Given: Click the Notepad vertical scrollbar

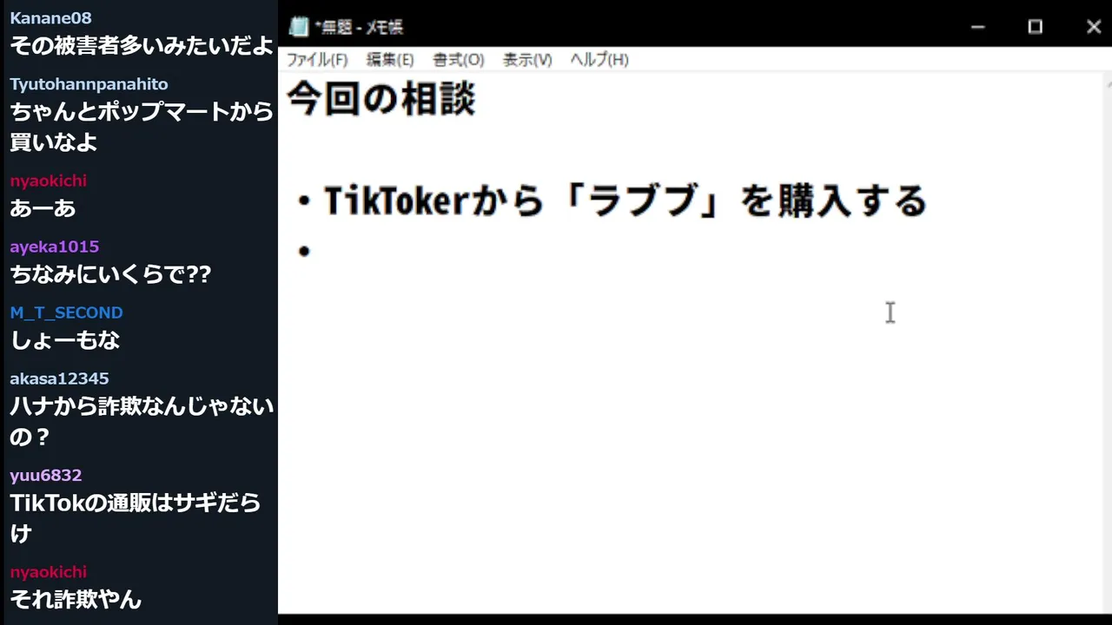Looking at the screenshot, I should pos(1108,343).
